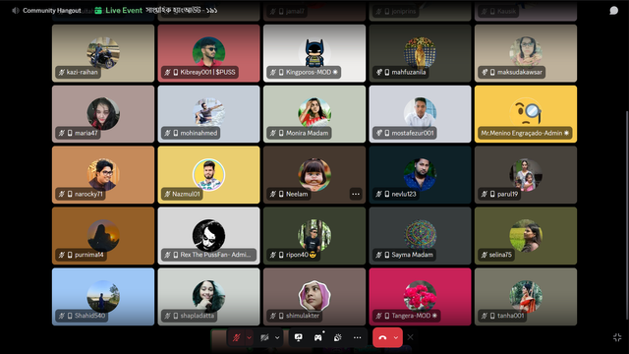The height and width of the screenshot is (354, 629).
Task: Click the muted mic icon on Sayma Madam's label
Action: [378, 255]
